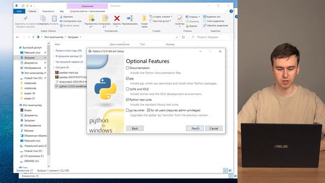Select the Anaconda3 installer file
325x183 pixels.
(x=71, y=82)
